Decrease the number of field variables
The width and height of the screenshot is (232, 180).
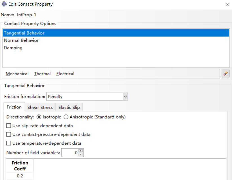(81, 154)
